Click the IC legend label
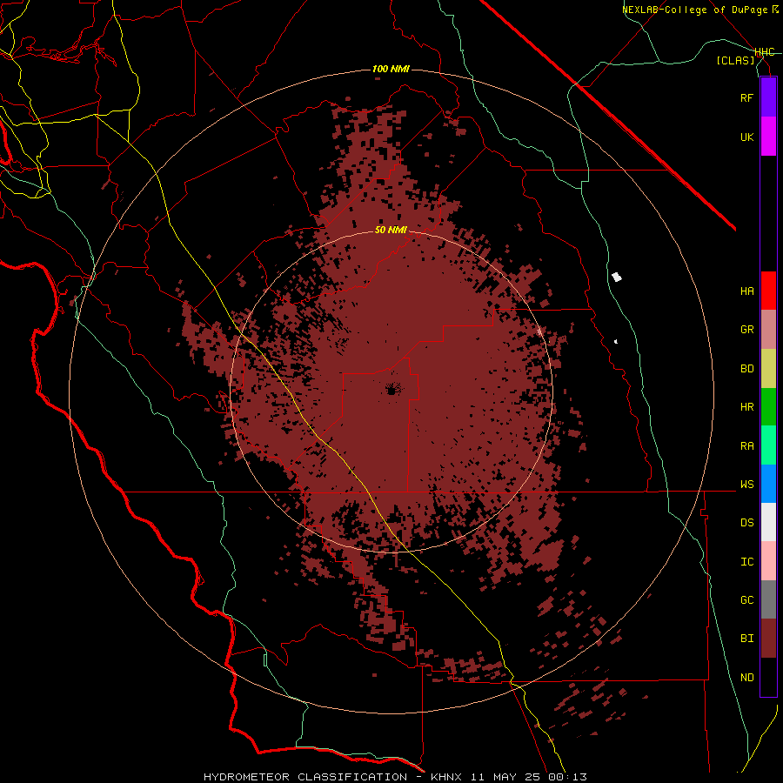Screen dimensions: 783x783 [x=746, y=561]
